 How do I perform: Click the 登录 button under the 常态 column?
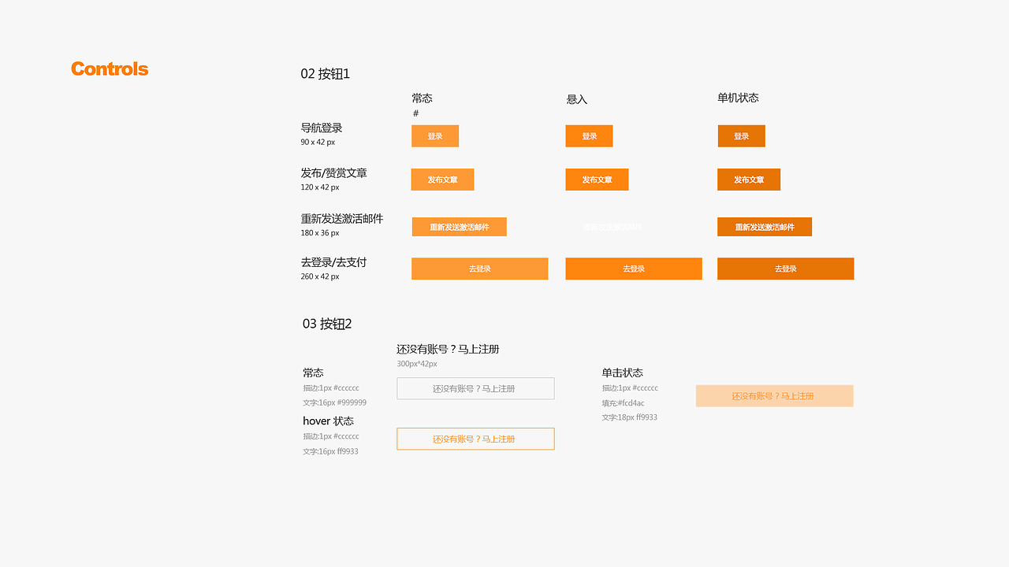coord(435,136)
